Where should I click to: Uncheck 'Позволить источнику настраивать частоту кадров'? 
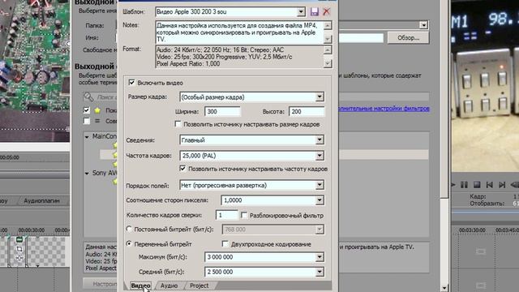click(x=182, y=169)
